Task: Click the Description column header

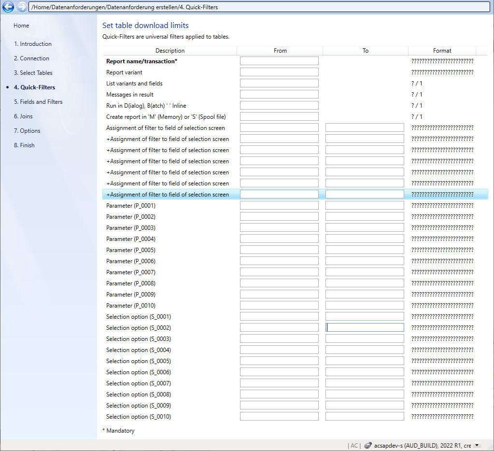Action: 170,50
